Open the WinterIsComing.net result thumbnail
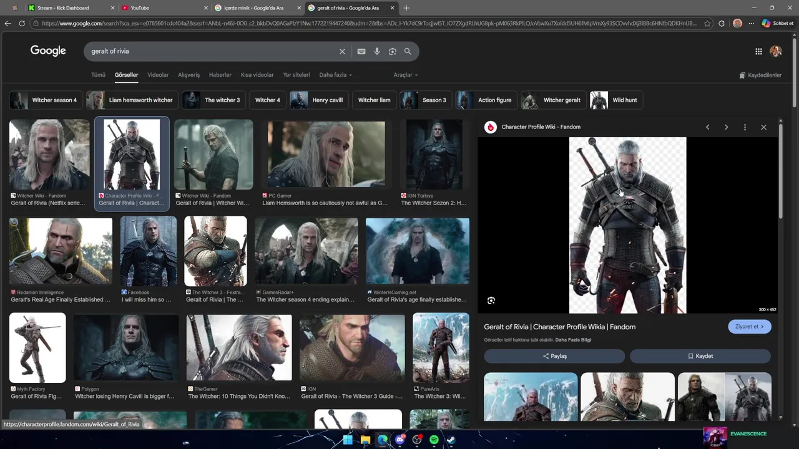 418,251
